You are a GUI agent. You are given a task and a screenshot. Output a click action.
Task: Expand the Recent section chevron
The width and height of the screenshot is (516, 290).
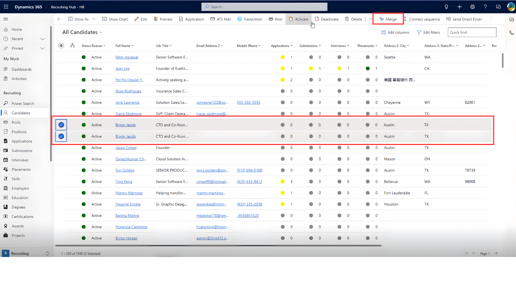click(x=42, y=39)
